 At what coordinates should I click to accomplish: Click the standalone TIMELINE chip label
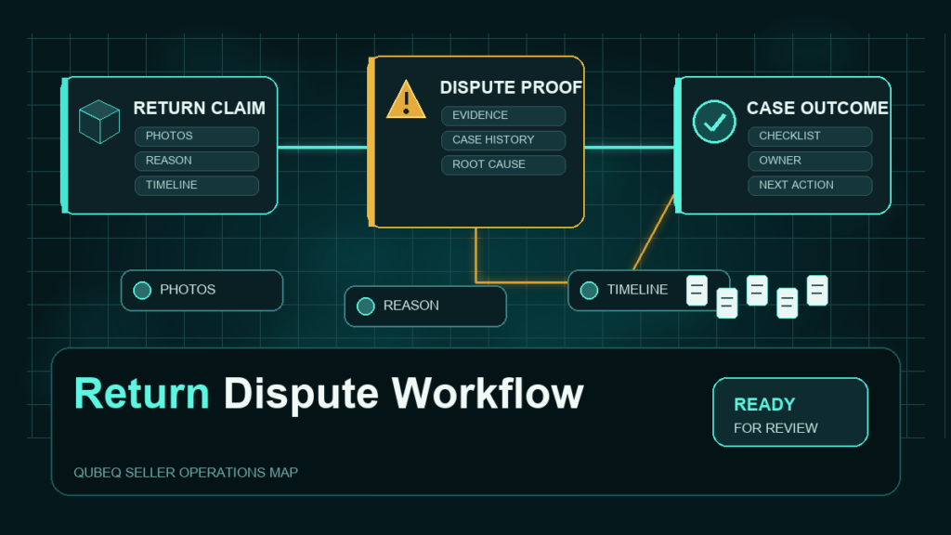pos(637,290)
